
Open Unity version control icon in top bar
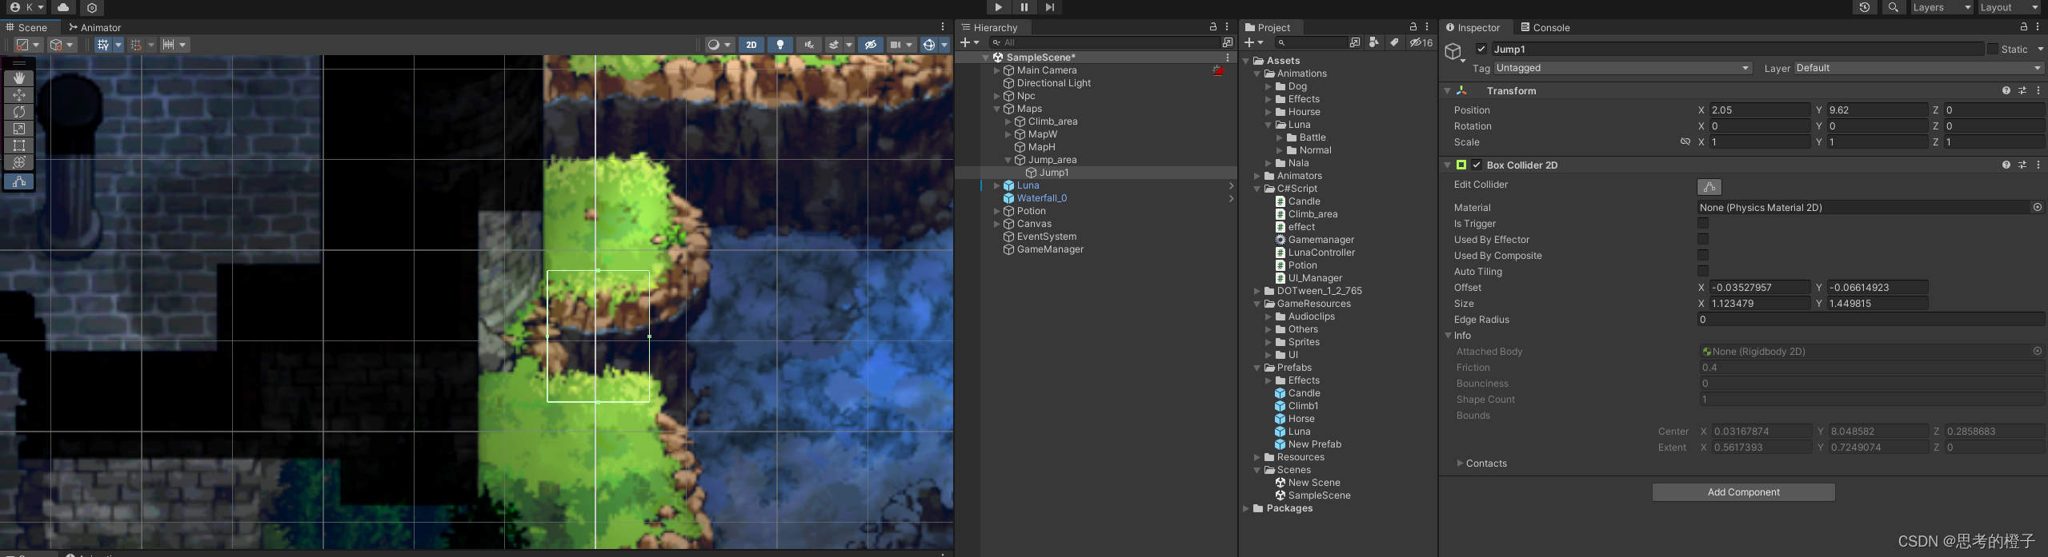(x=92, y=7)
